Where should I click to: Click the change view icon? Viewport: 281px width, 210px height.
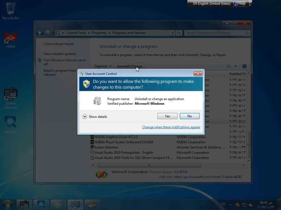229,66
